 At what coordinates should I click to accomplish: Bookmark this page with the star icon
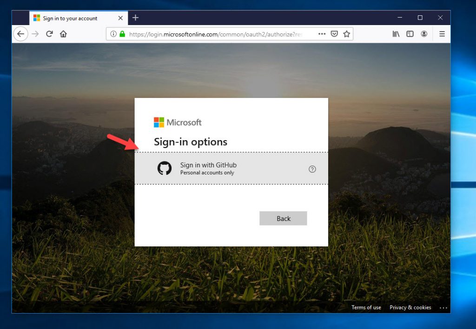346,34
